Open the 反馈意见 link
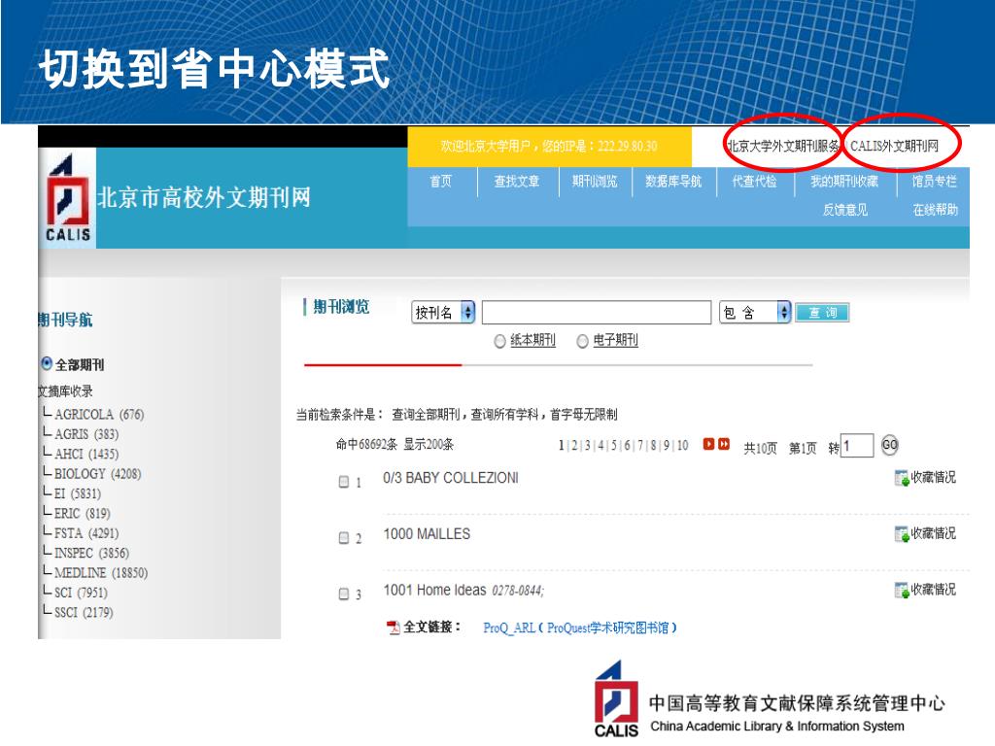The image size is (995, 746). tap(845, 210)
